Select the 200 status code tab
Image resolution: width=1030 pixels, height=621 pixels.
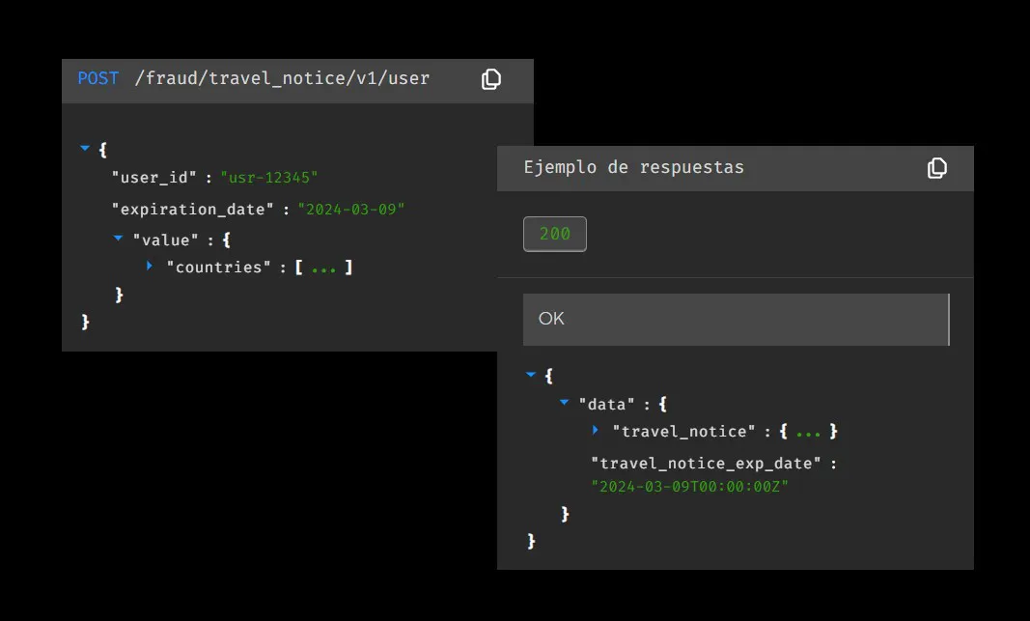pos(554,235)
